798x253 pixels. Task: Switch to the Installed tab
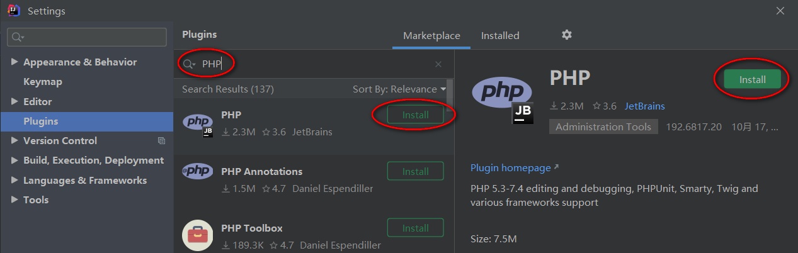(x=500, y=36)
